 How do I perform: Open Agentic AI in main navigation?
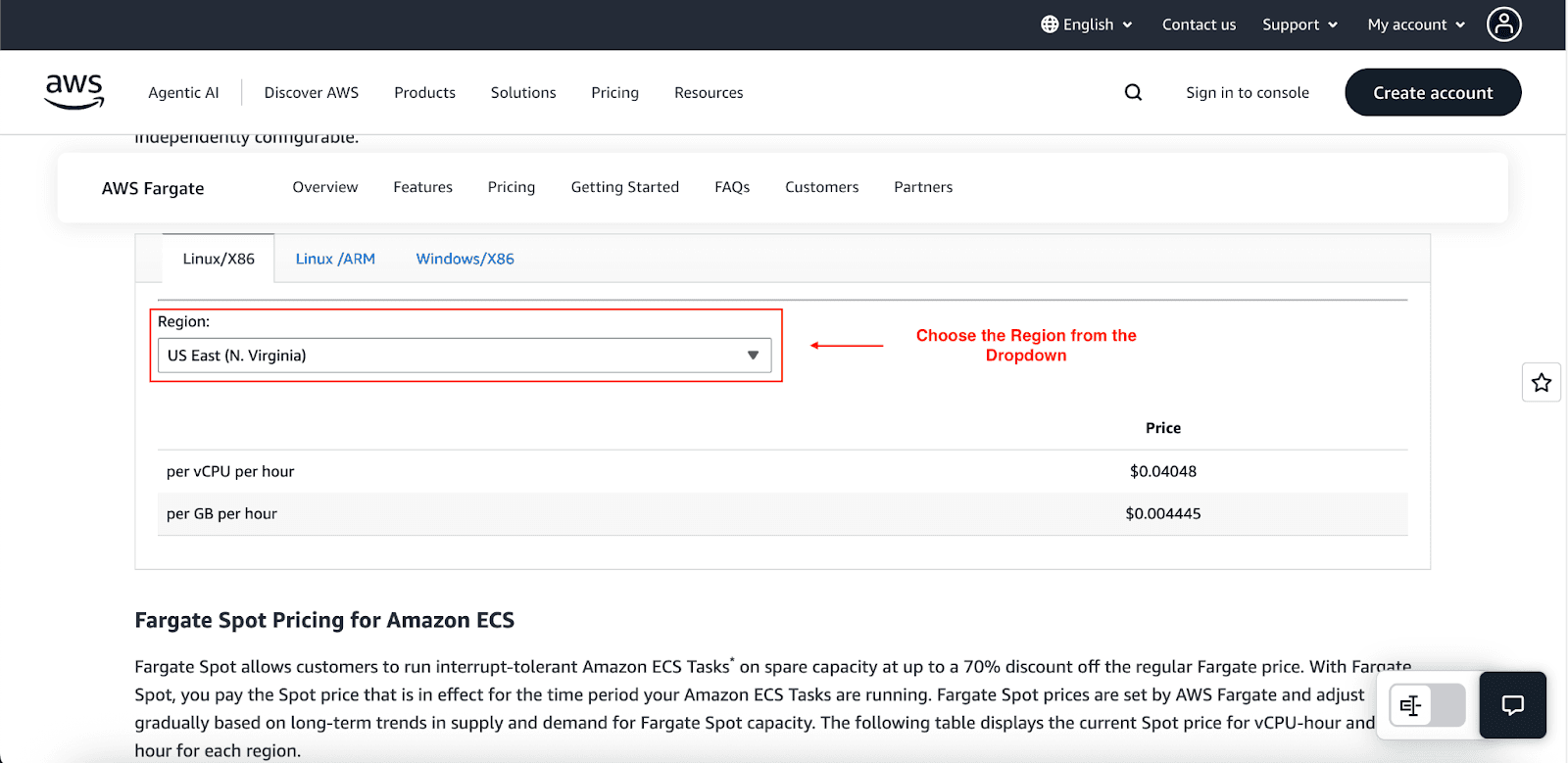(183, 92)
